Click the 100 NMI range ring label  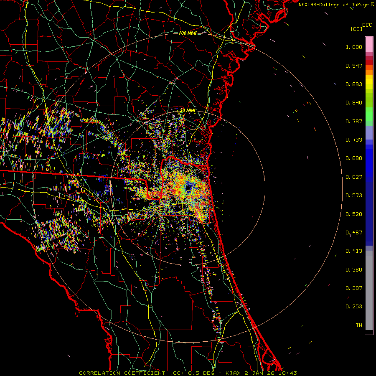(188, 33)
